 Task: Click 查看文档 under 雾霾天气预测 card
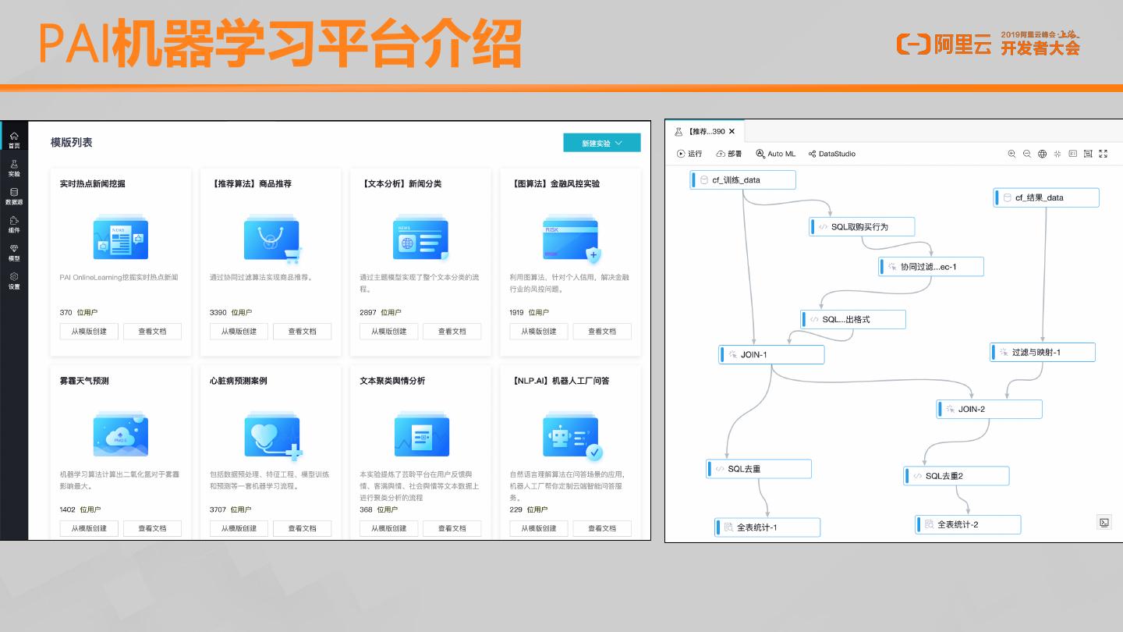click(x=152, y=528)
